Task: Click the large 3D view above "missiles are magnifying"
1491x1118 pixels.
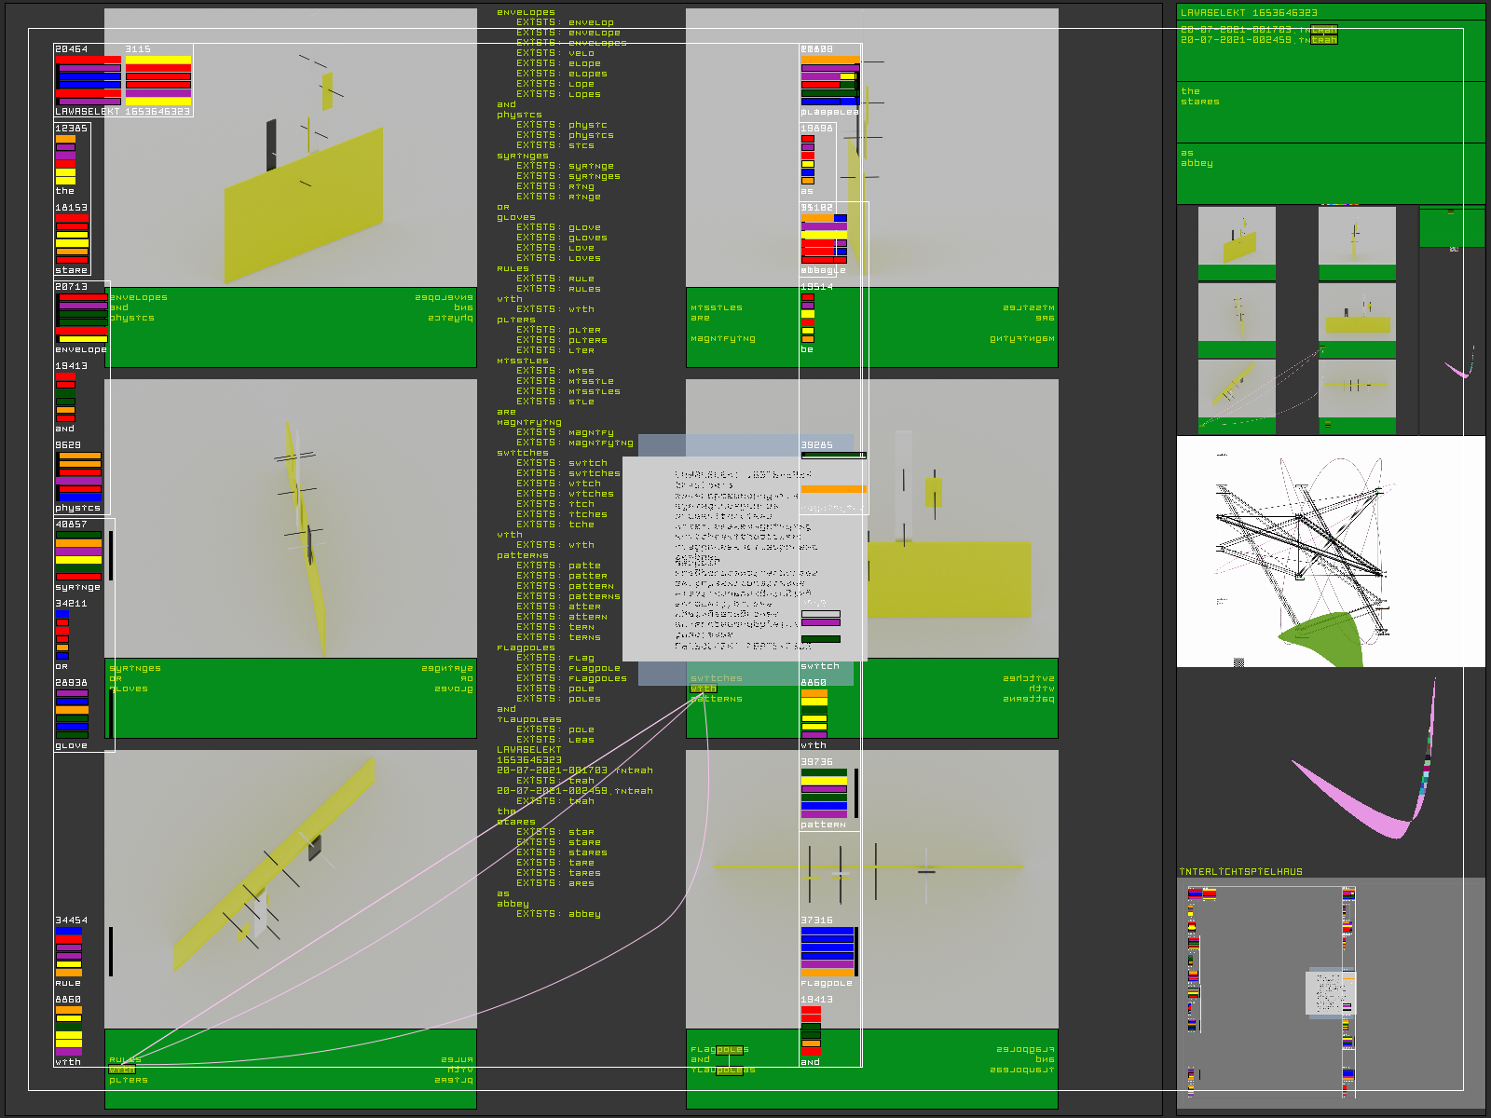Action: click(871, 147)
